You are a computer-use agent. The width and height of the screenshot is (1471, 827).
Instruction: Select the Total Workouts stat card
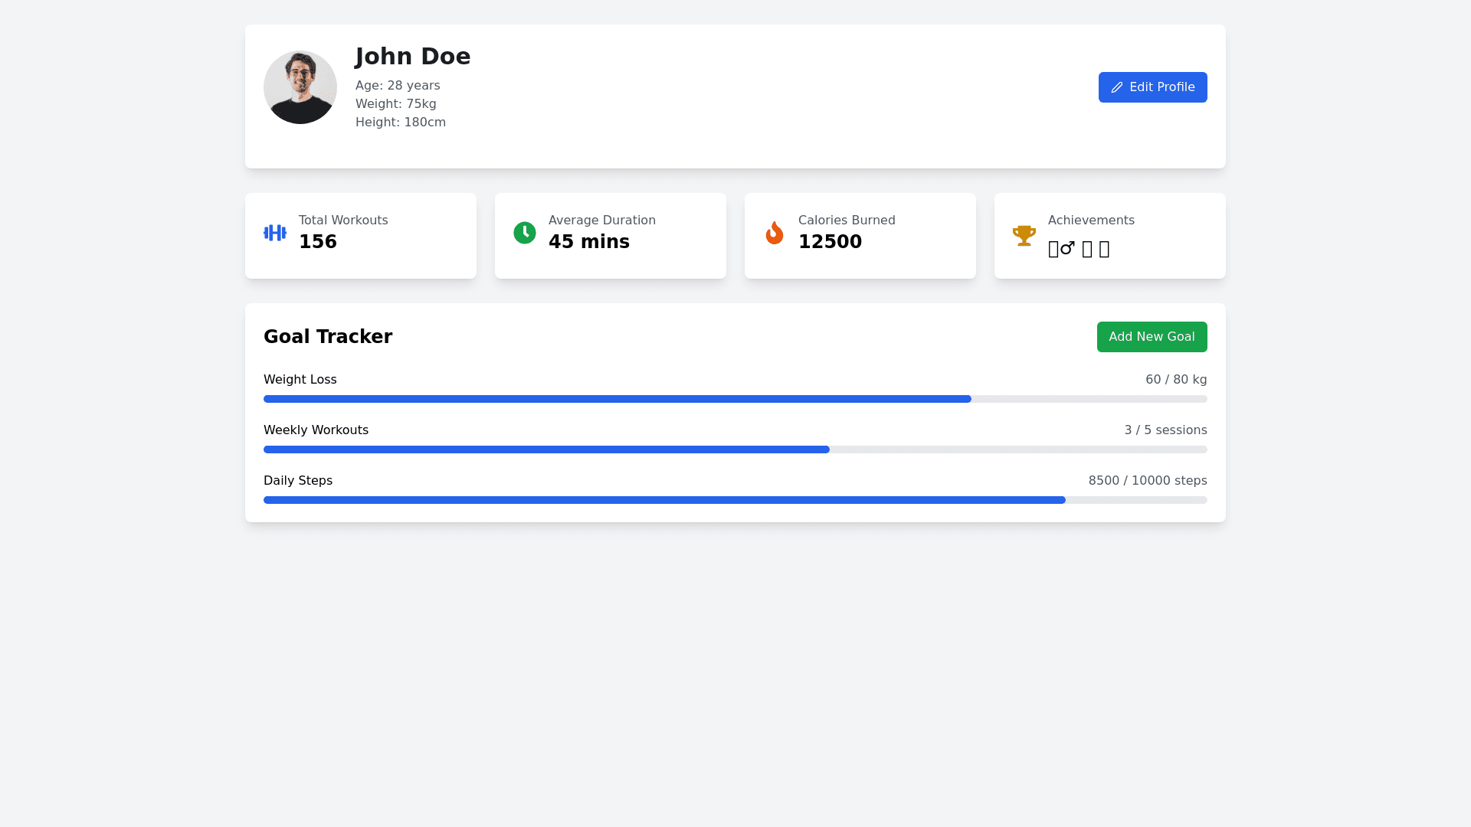[361, 236]
